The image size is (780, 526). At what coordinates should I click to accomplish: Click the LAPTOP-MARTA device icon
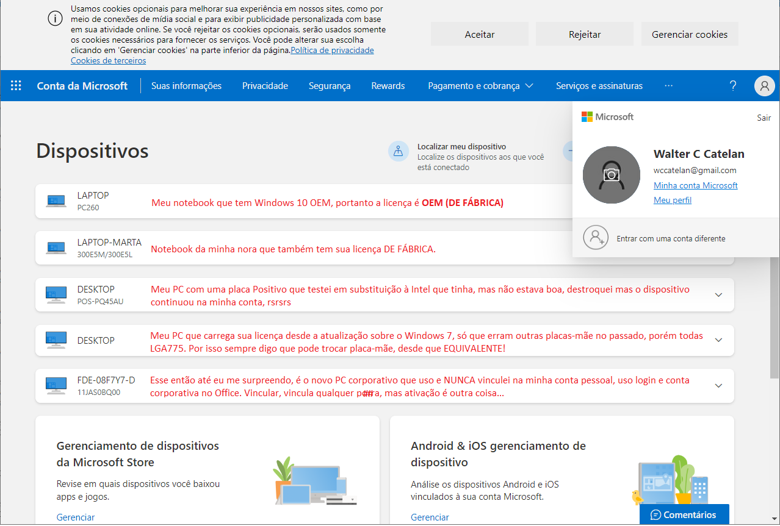(56, 248)
